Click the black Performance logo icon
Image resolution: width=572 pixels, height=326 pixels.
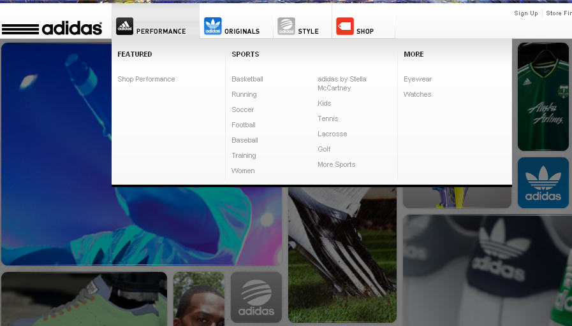click(x=125, y=26)
